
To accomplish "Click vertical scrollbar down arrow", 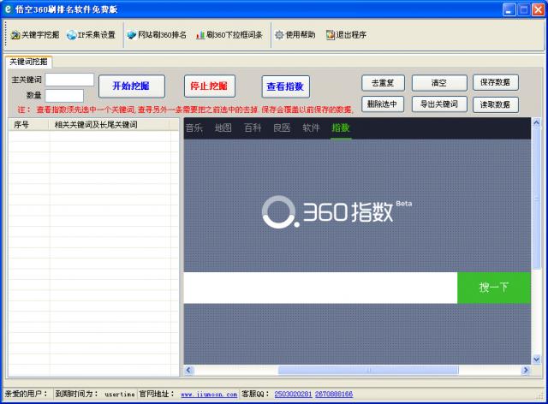I will (x=536, y=359).
